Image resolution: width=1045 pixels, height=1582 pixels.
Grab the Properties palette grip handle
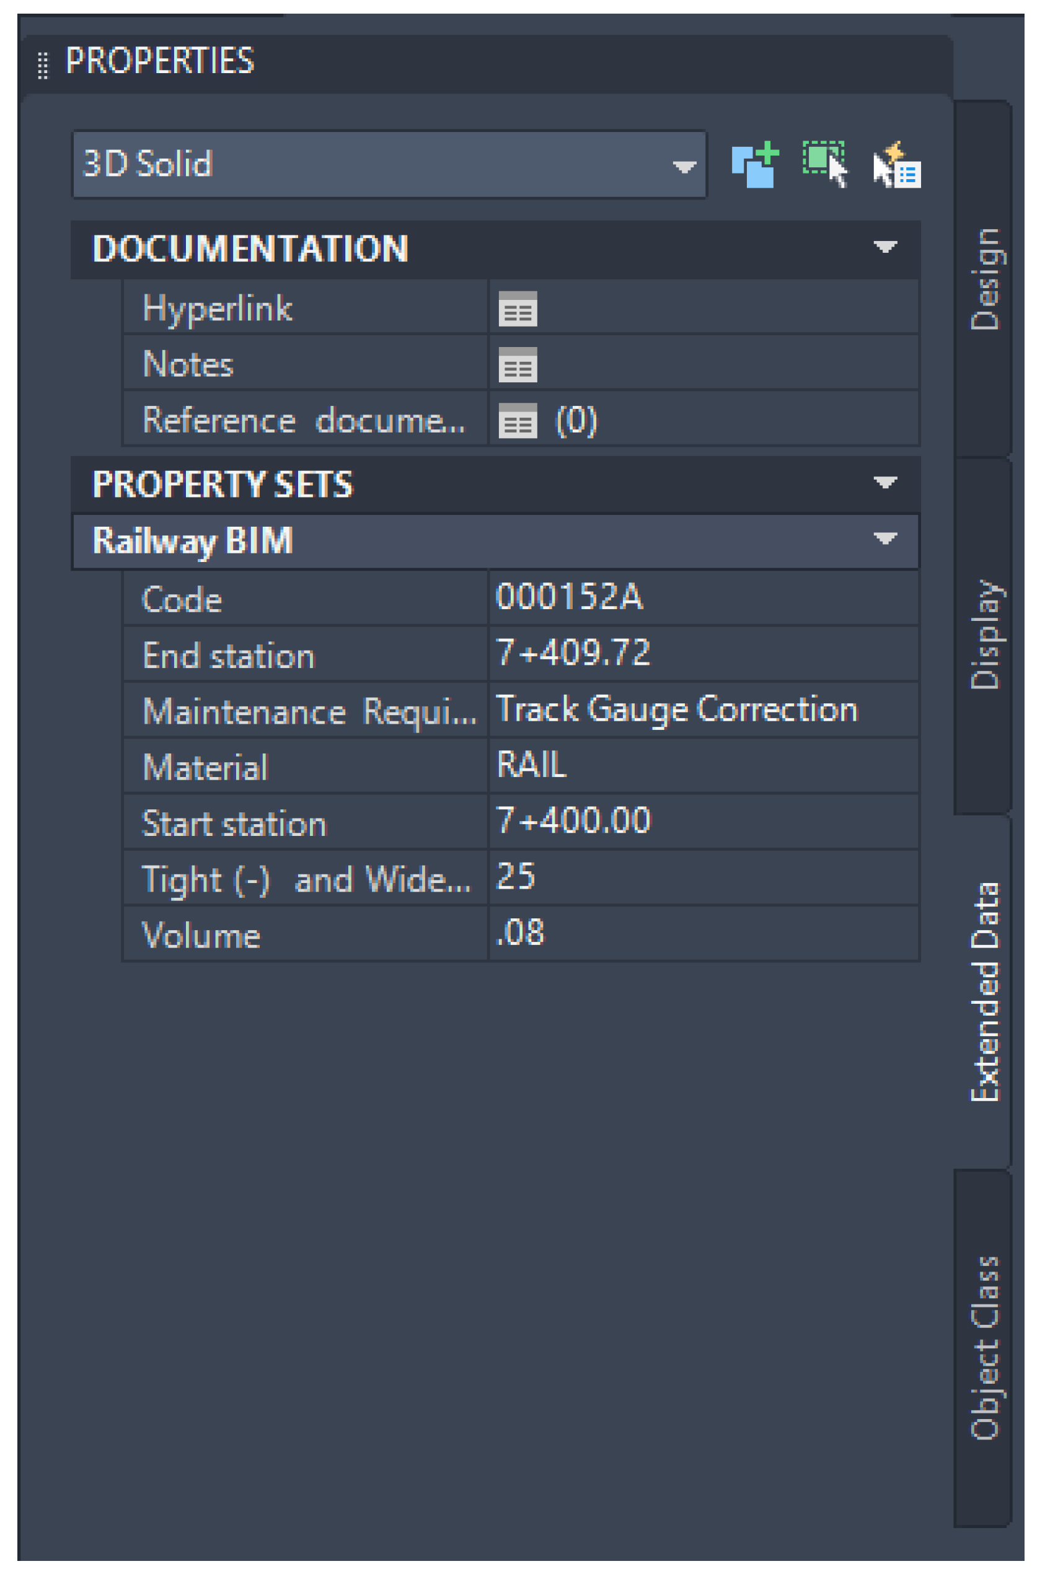coord(43,65)
